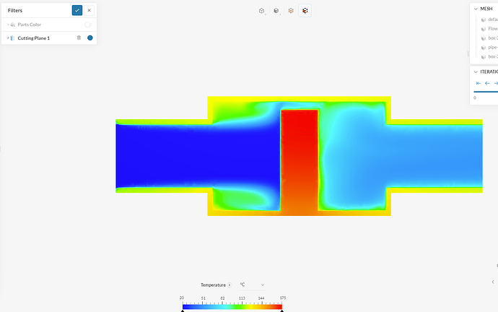The image size is (498, 312).
Task: Click the MESH section header
Action: 486,9
